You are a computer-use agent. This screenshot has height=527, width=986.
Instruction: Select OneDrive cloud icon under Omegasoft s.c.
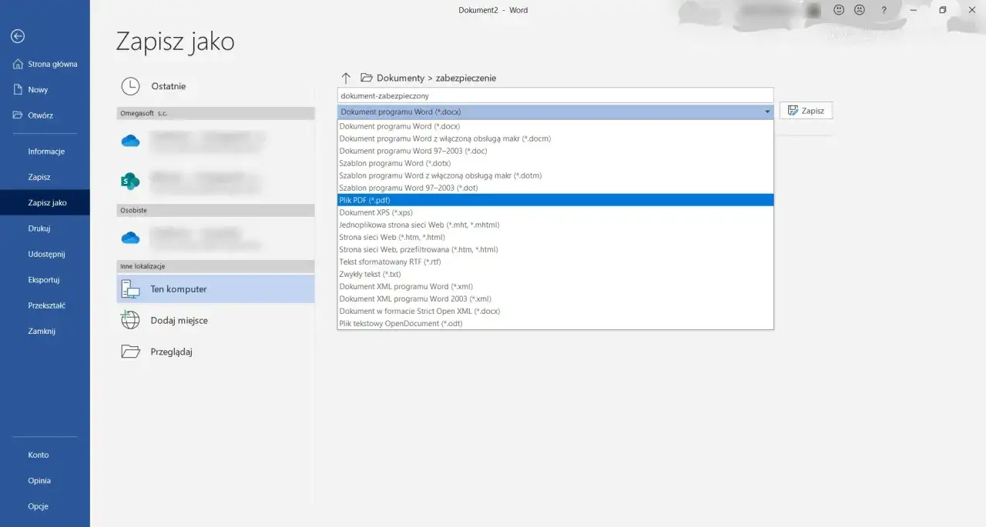click(x=130, y=140)
